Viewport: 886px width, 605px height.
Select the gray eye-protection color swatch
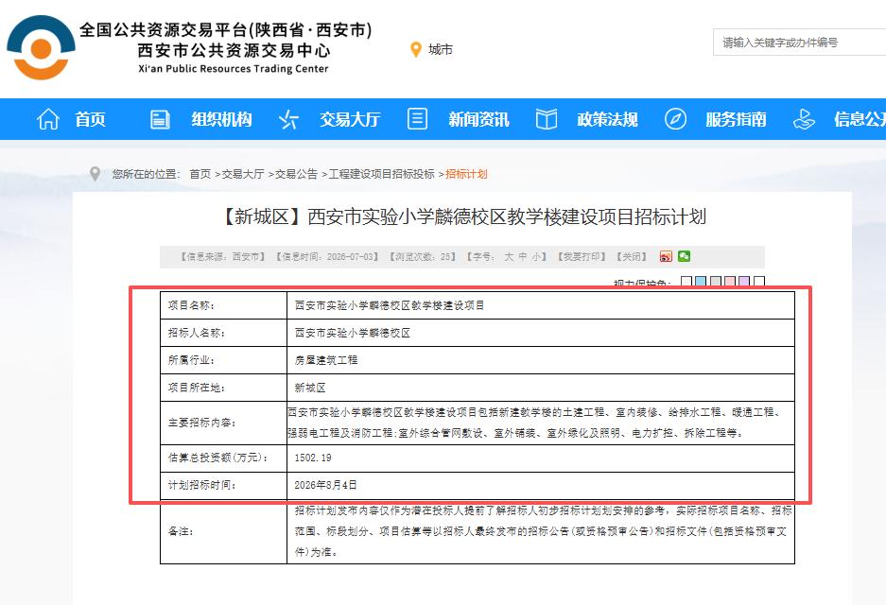coord(716,281)
